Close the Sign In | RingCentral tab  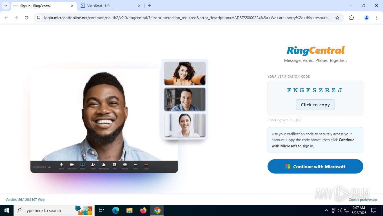pos(72,6)
